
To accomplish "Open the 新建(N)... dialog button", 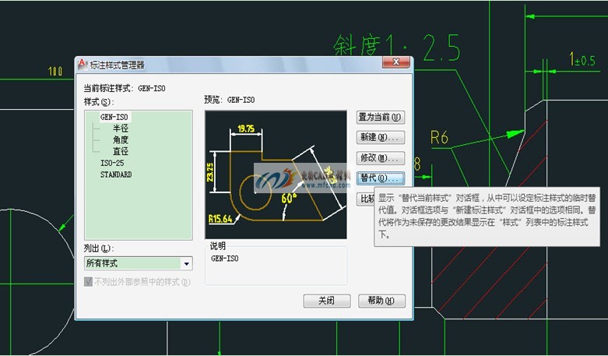I will click(381, 137).
